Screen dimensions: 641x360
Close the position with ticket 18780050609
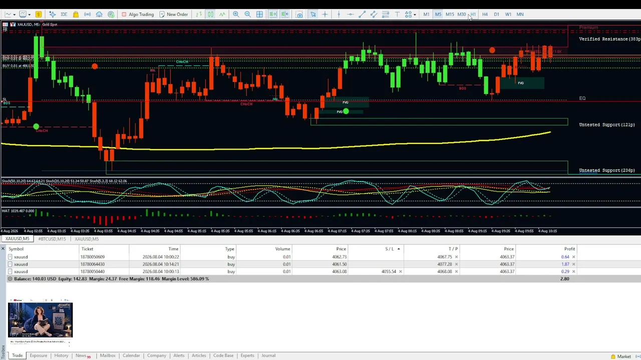click(x=573, y=257)
